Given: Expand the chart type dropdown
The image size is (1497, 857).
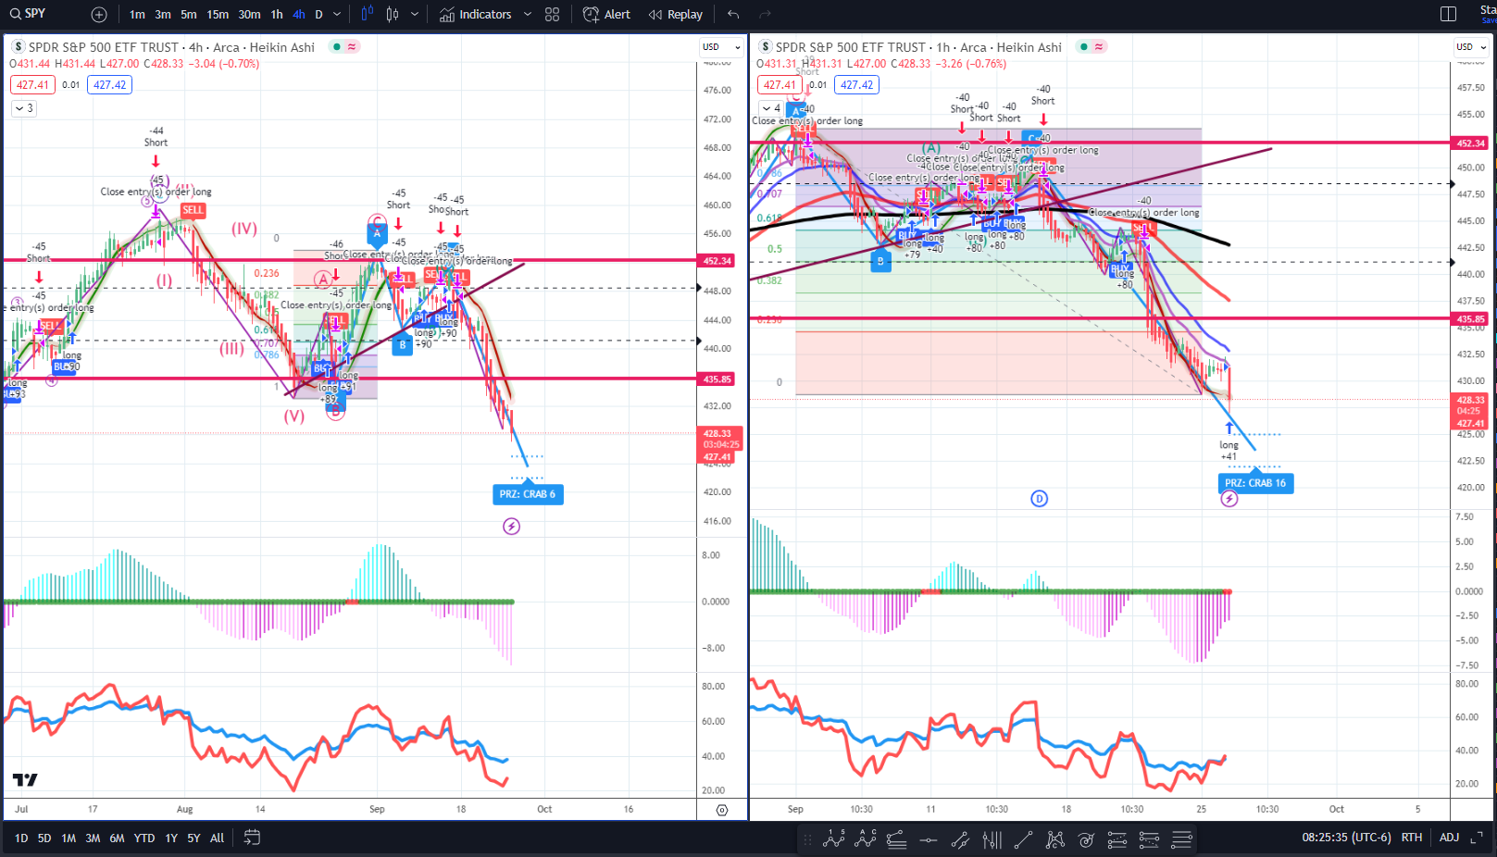Looking at the screenshot, I should click(x=415, y=15).
